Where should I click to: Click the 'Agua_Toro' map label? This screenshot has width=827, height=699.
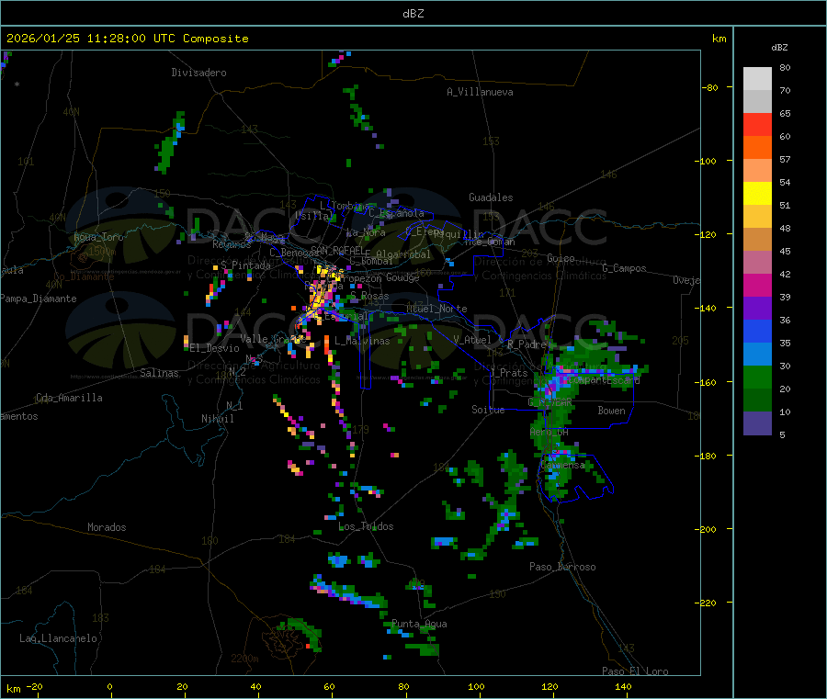98,237
